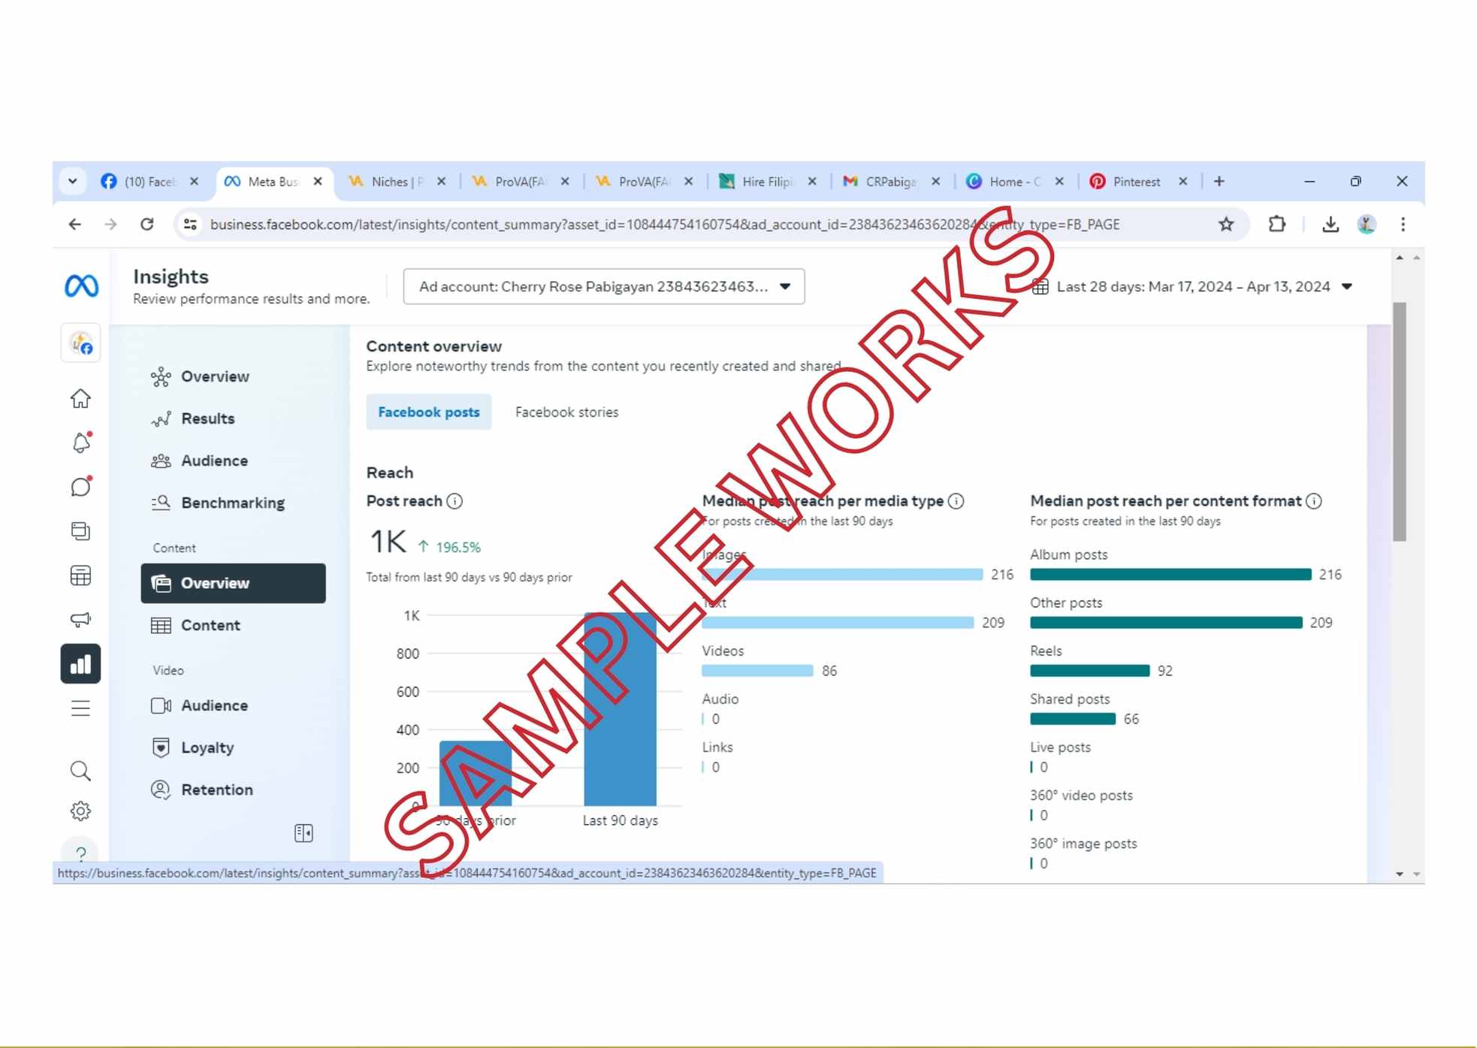This screenshot has height=1048, width=1477.
Task: Open the All tools hamburger menu
Action: (x=80, y=708)
